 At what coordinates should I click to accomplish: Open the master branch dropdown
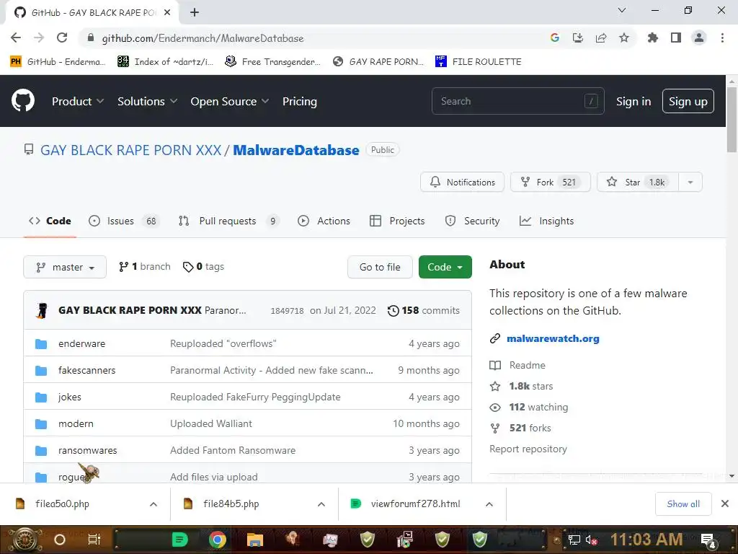click(x=65, y=267)
